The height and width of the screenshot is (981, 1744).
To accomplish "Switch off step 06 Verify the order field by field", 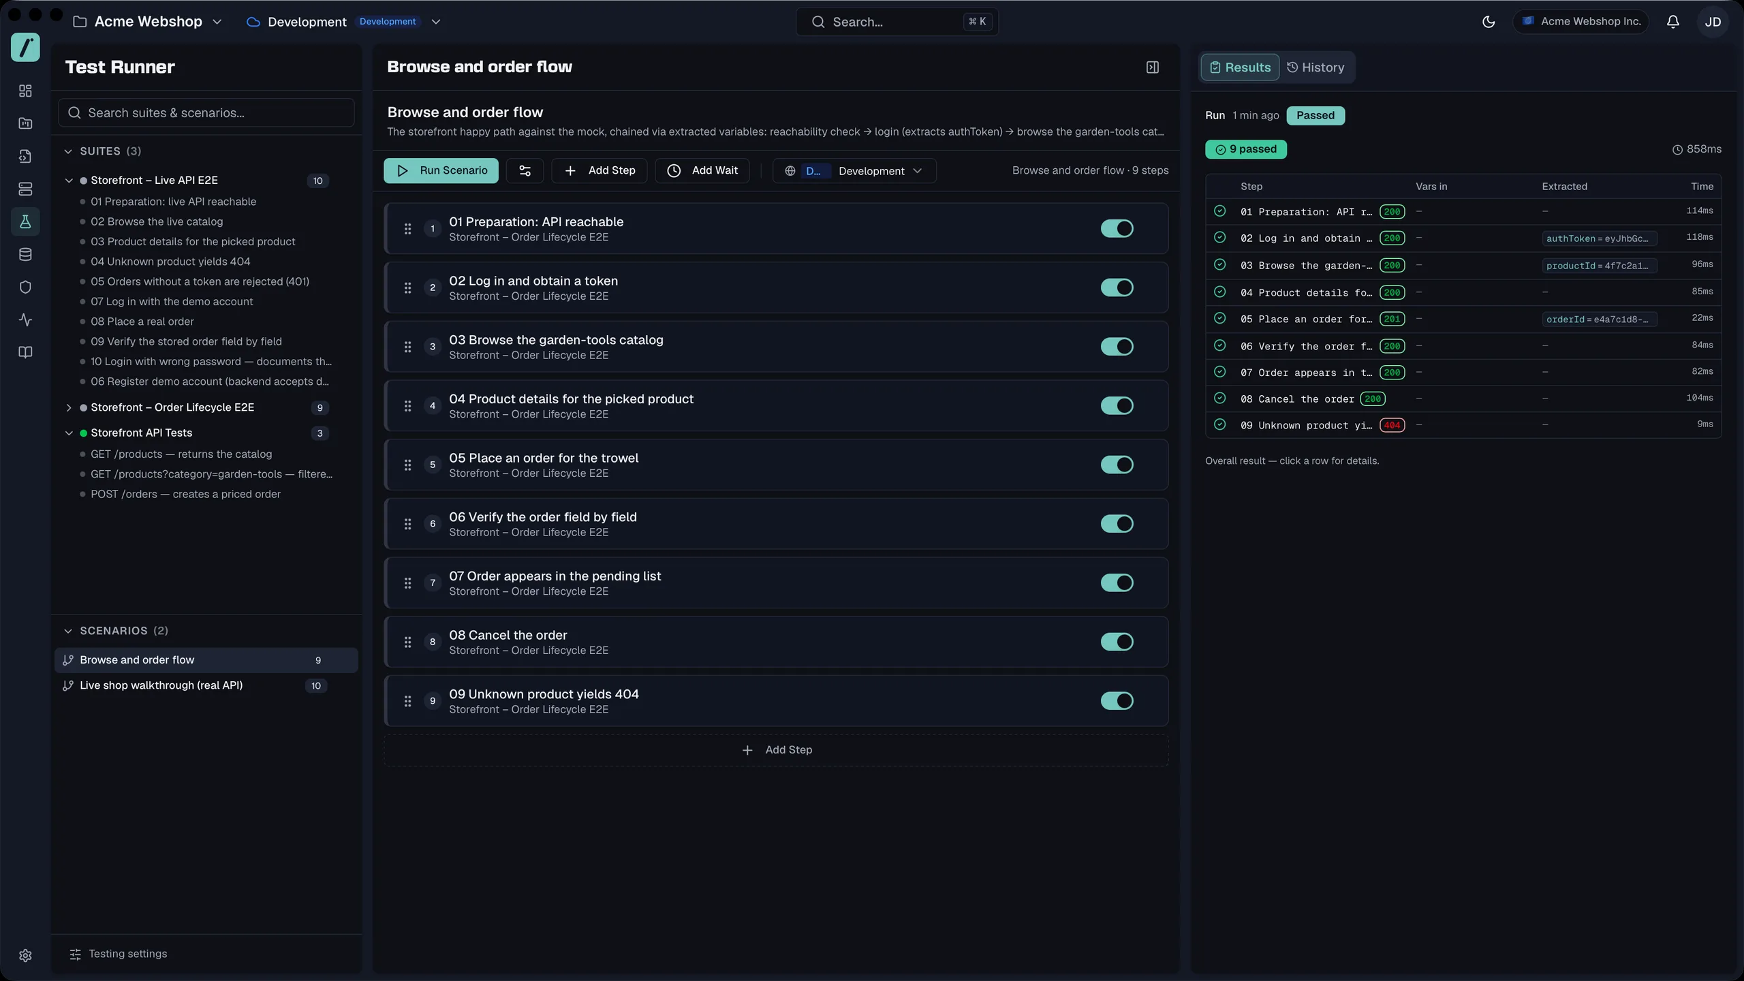I will pyautogui.click(x=1117, y=524).
